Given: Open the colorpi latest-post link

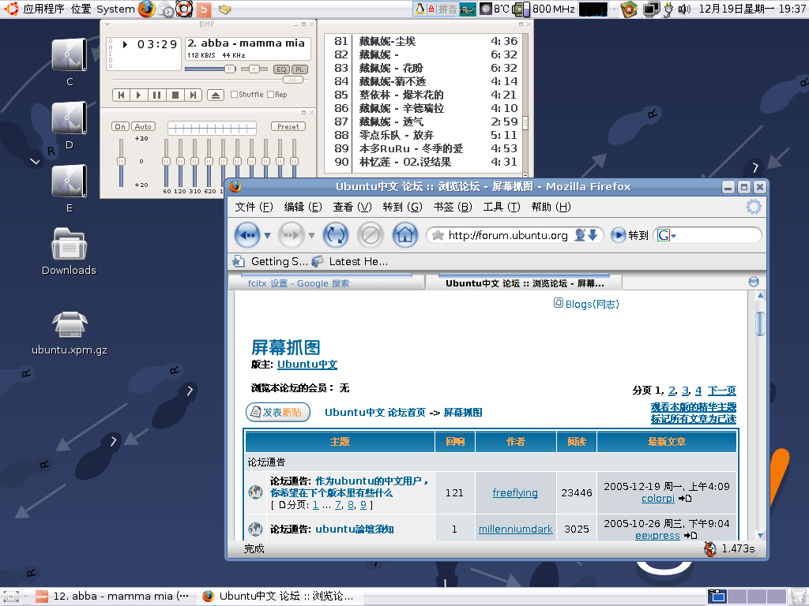Looking at the screenshot, I should coord(658,499).
